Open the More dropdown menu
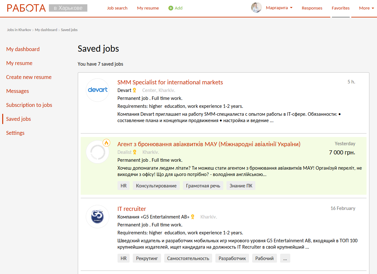377x274 pixels. (367, 8)
